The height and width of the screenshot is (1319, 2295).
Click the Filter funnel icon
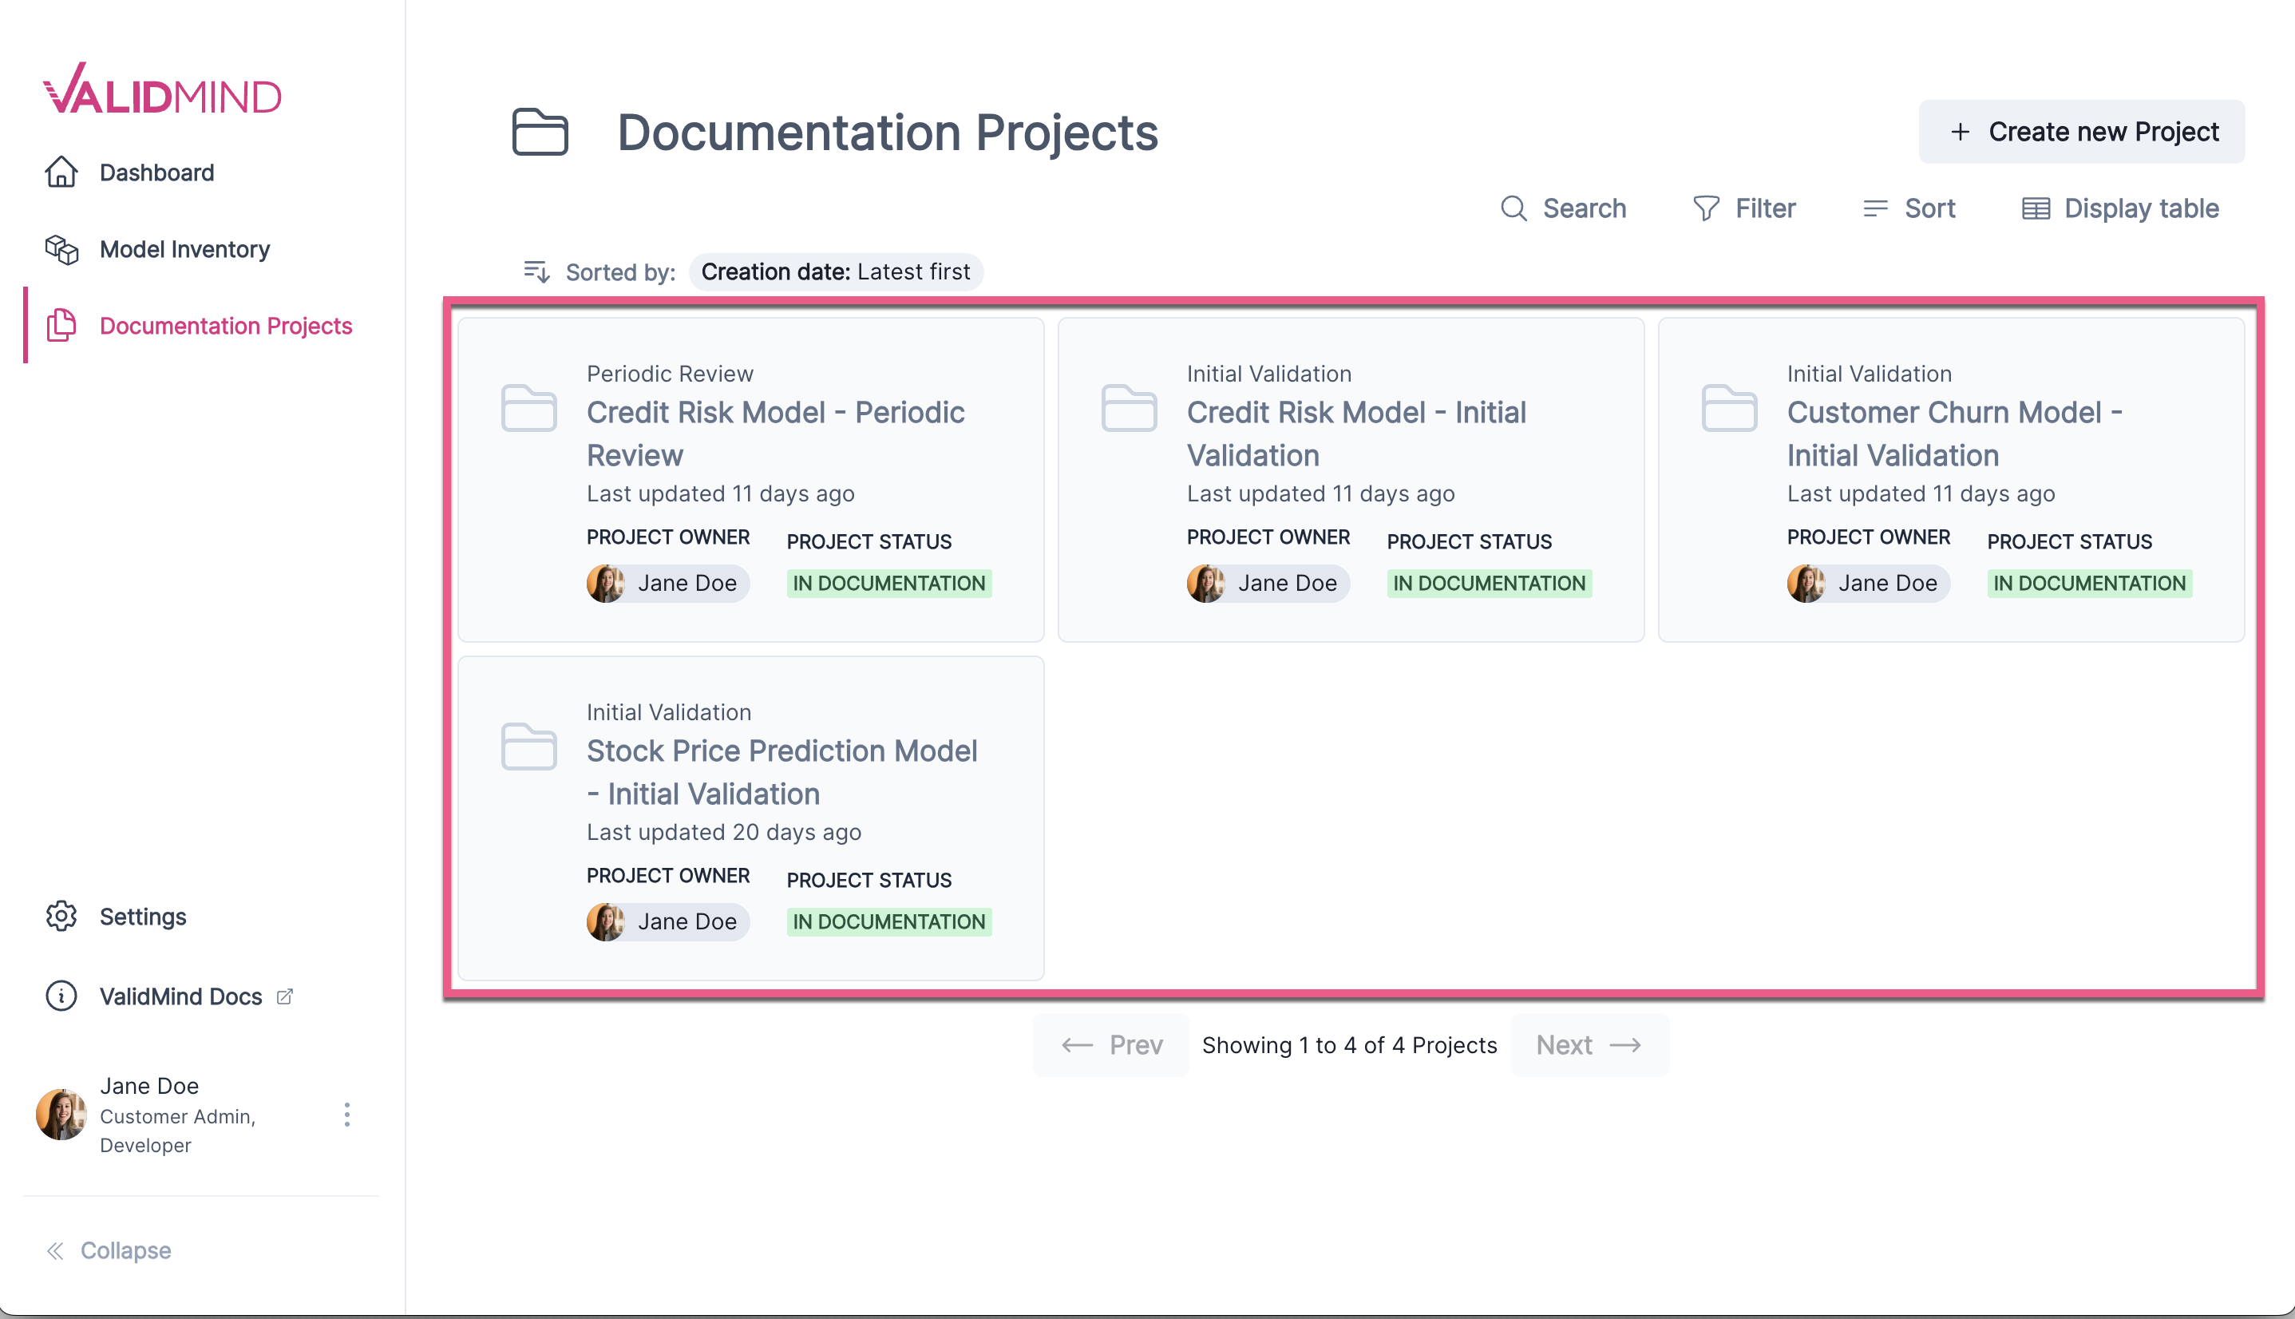click(x=1705, y=208)
